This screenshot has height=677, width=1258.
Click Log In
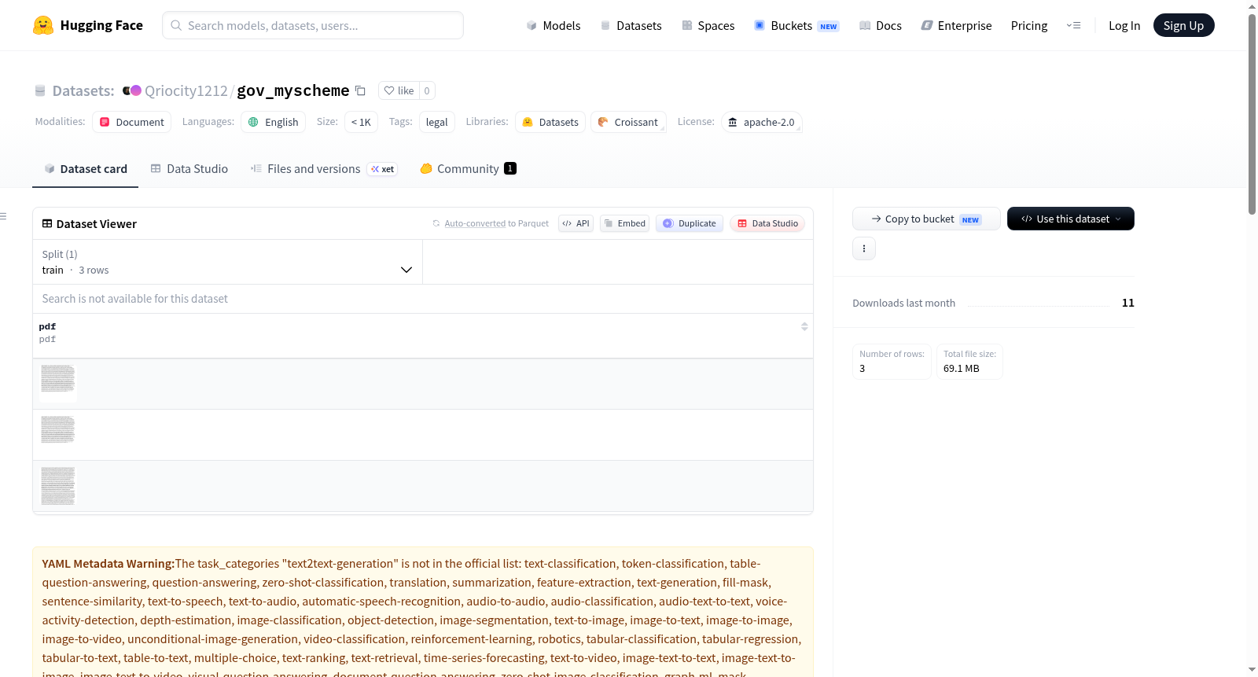coord(1124,26)
